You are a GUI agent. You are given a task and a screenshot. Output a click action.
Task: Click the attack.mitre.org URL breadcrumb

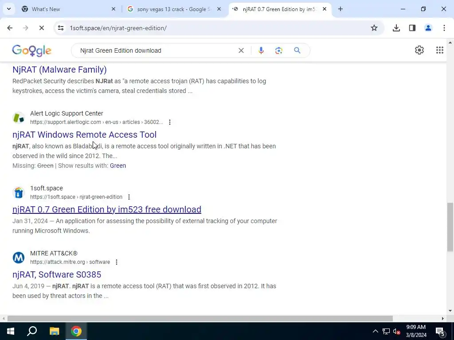[70, 262]
